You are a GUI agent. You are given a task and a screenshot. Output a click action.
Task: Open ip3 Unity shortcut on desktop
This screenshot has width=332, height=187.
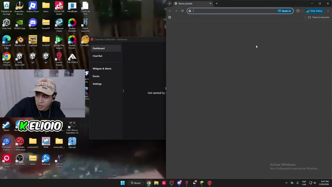(x=33, y=58)
